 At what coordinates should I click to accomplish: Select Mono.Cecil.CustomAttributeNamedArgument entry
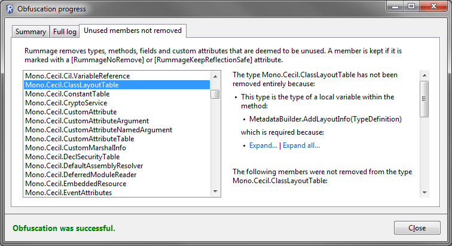point(117,130)
